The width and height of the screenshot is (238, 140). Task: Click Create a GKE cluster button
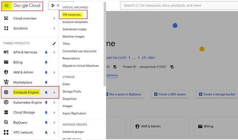pos(170,94)
